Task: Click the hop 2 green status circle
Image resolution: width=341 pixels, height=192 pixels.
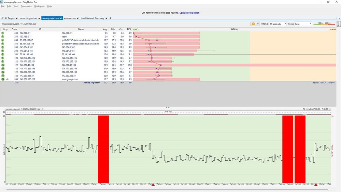Action: click(x=3, y=37)
